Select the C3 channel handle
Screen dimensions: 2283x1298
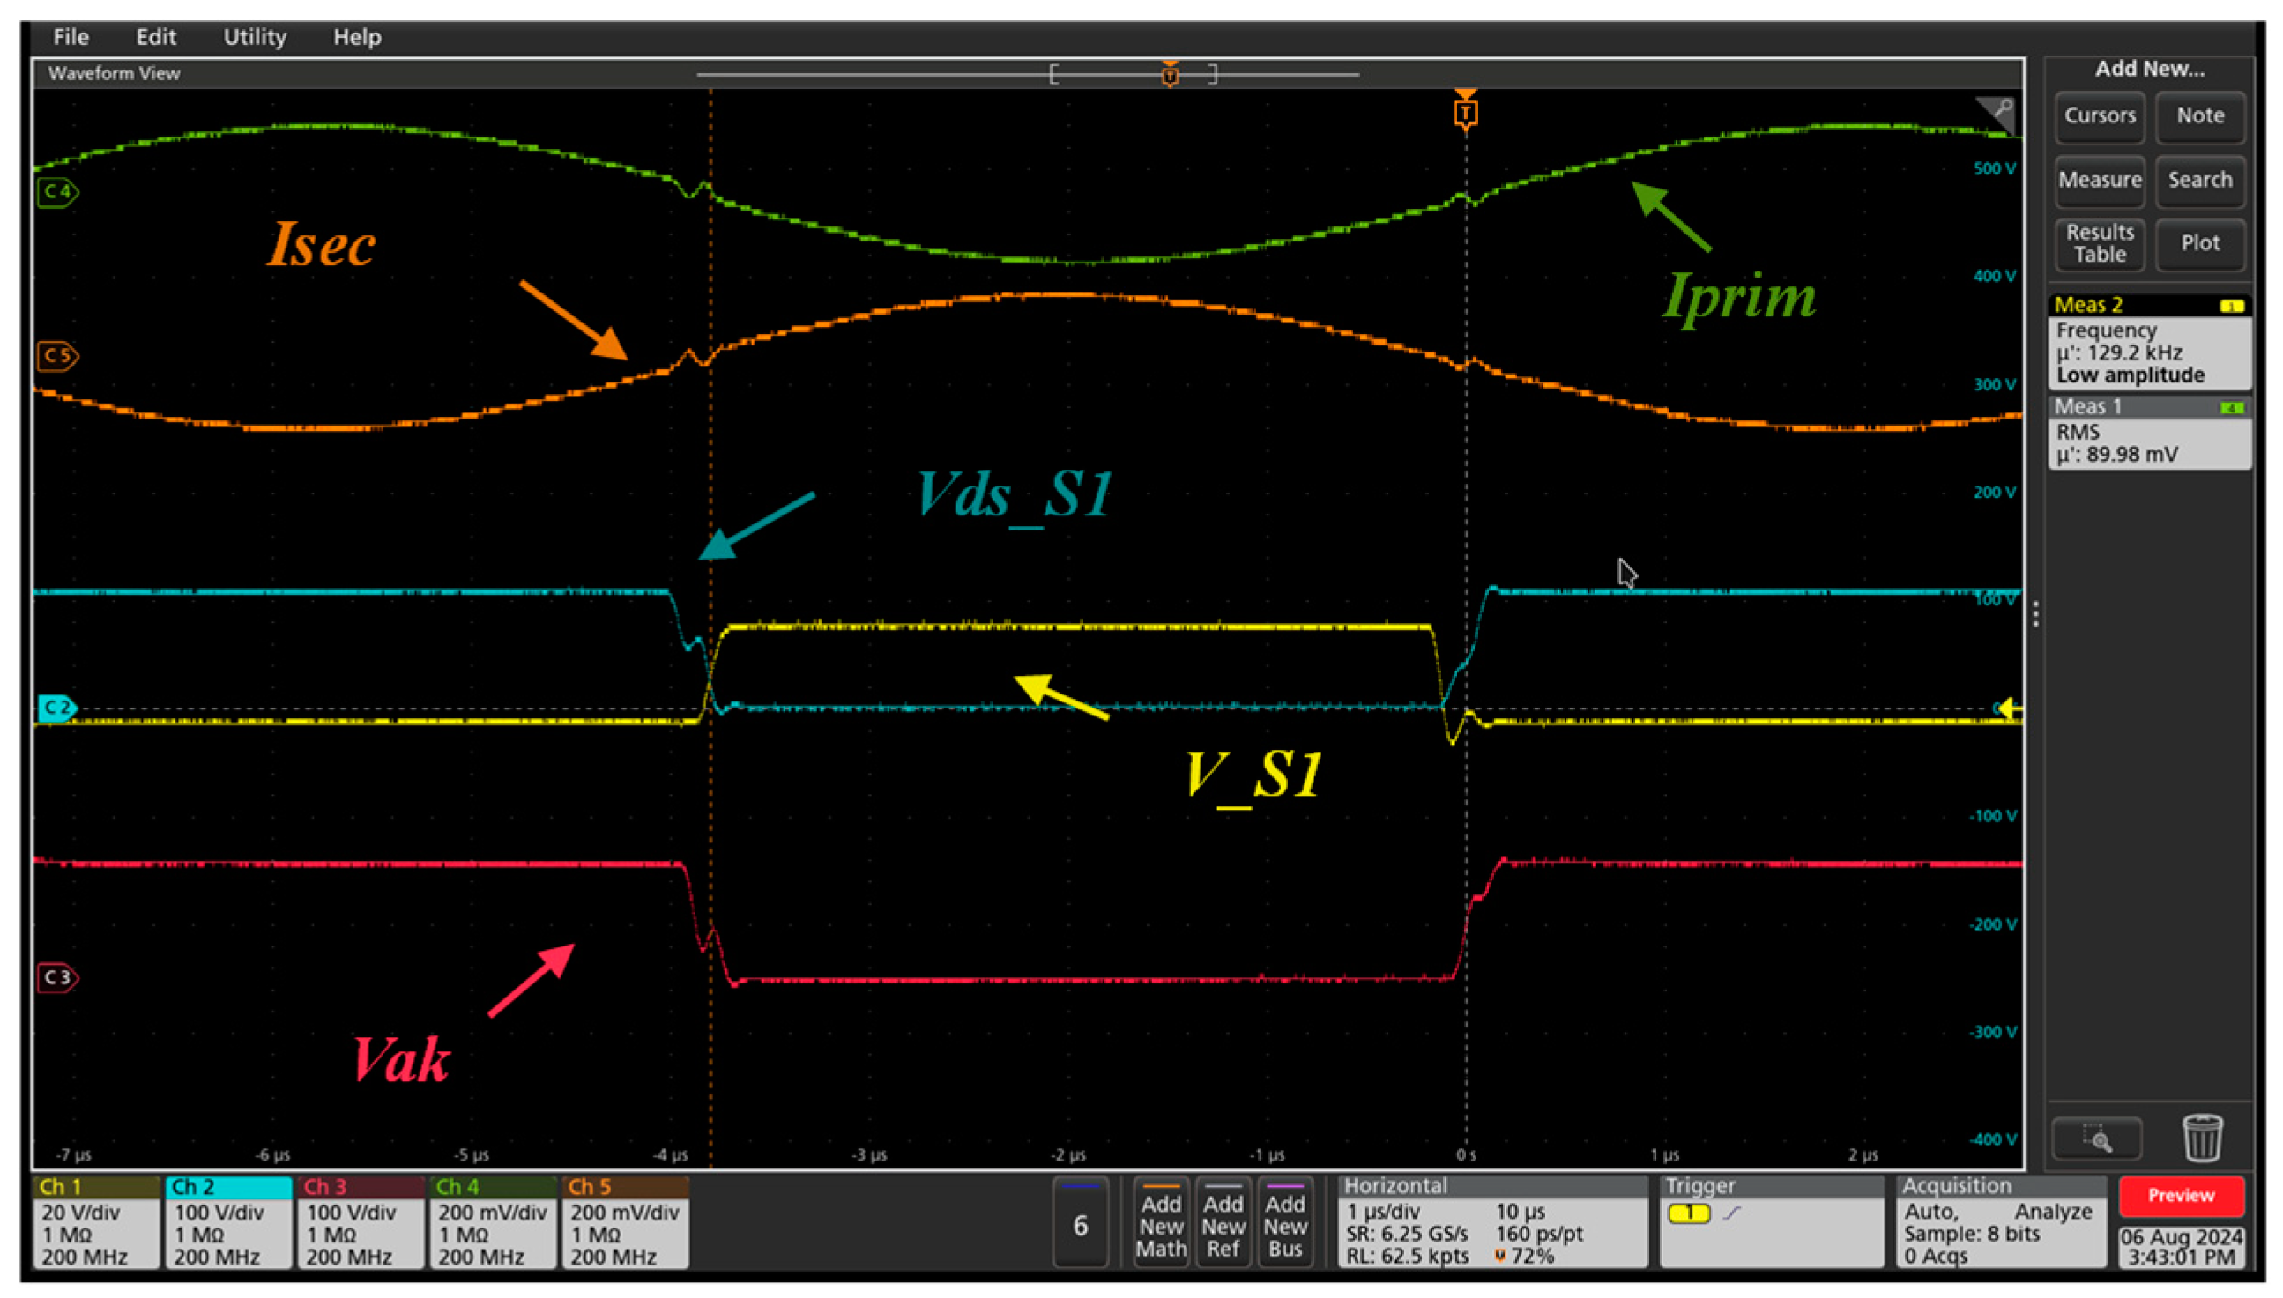coord(57,977)
